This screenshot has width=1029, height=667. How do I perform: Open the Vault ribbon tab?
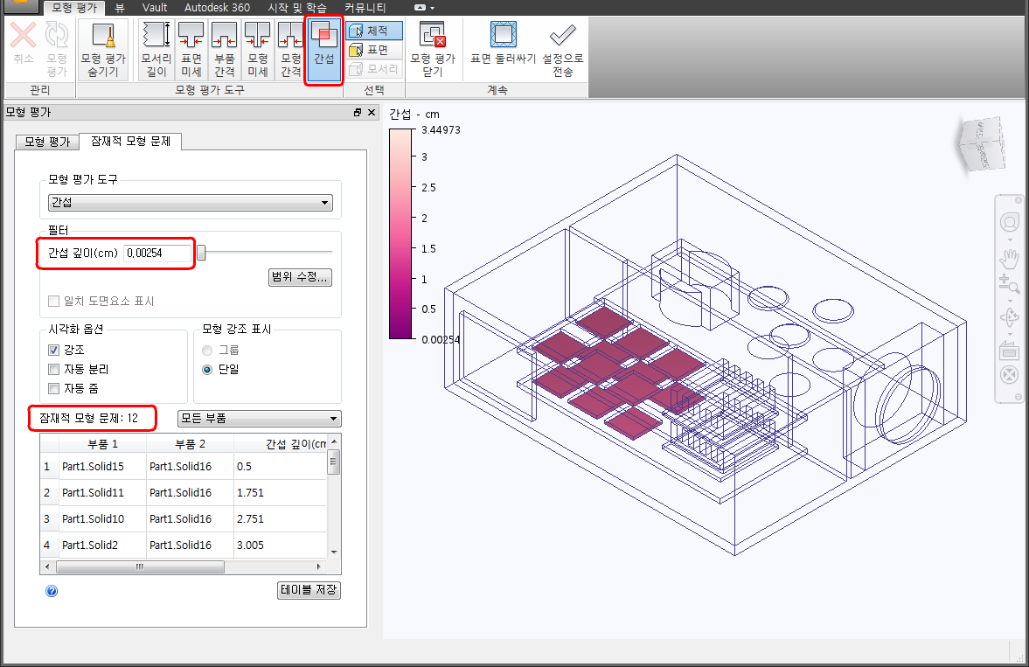tap(154, 7)
